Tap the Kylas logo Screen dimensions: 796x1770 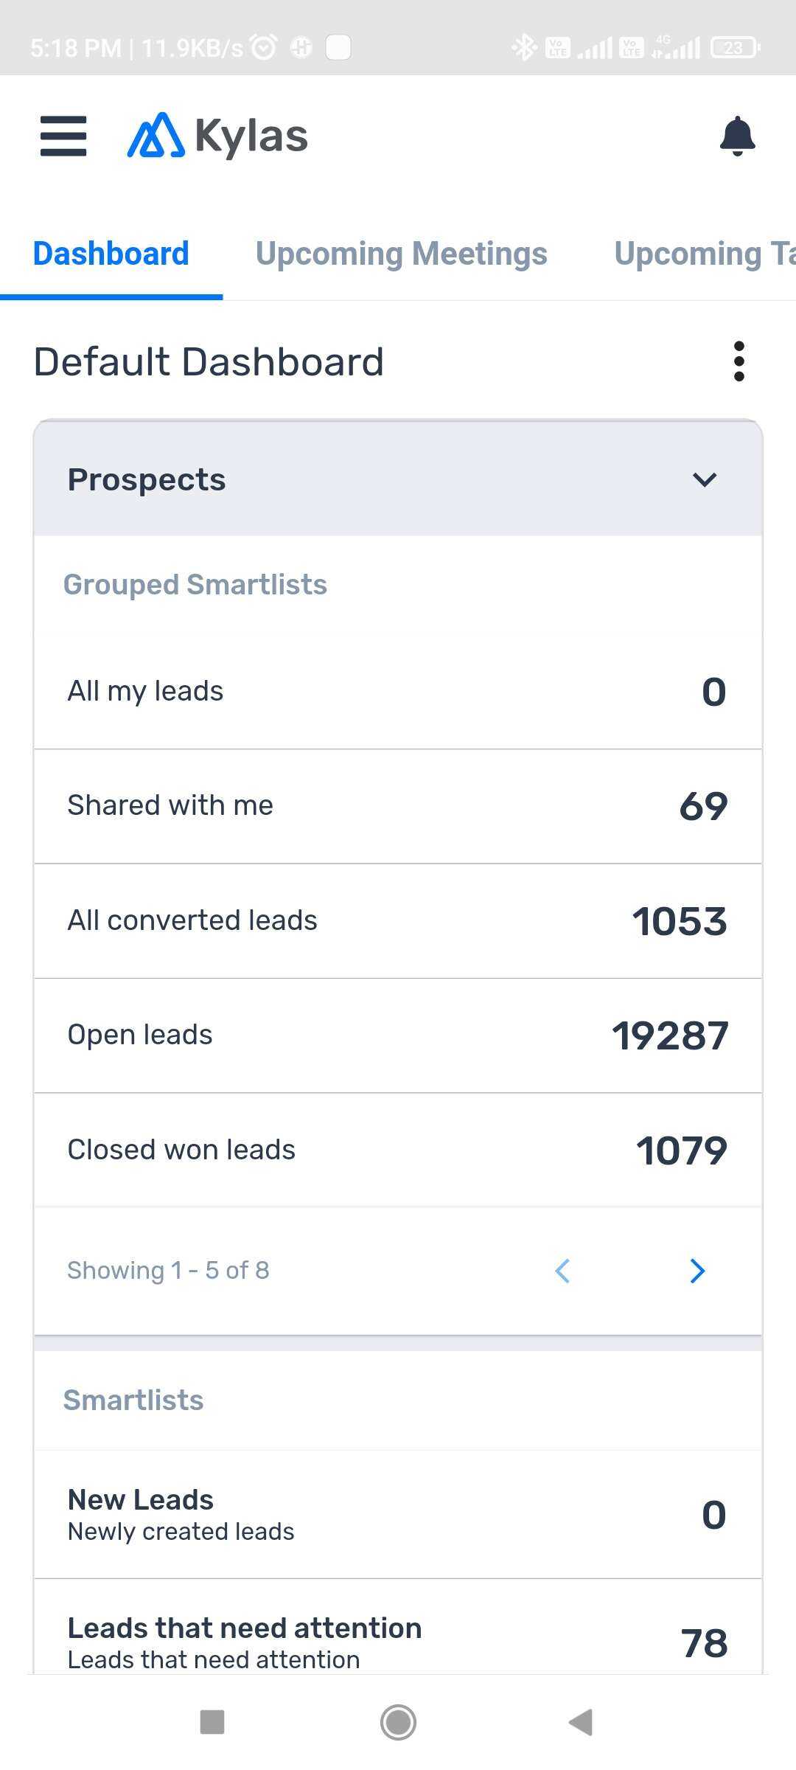click(x=218, y=136)
